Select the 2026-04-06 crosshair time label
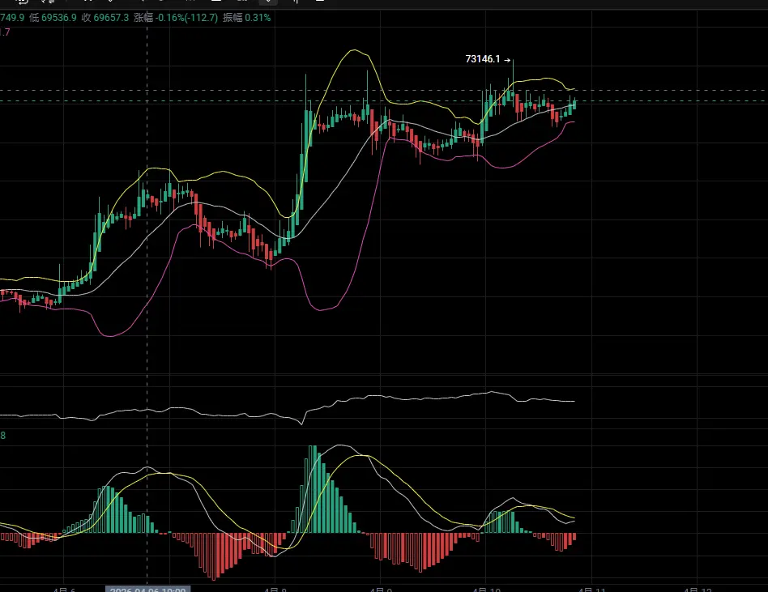 148,589
